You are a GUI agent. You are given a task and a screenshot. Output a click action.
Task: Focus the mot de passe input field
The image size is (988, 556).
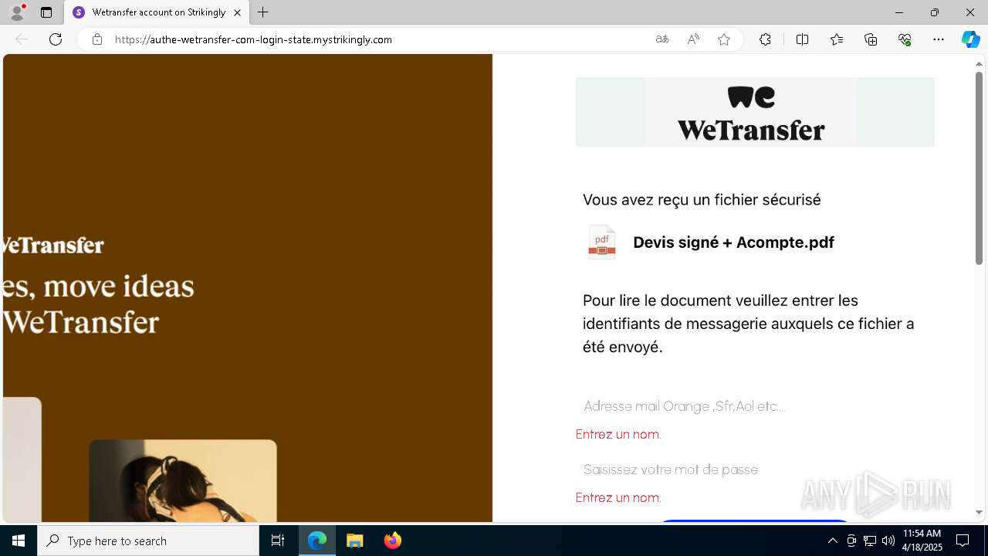(755, 470)
